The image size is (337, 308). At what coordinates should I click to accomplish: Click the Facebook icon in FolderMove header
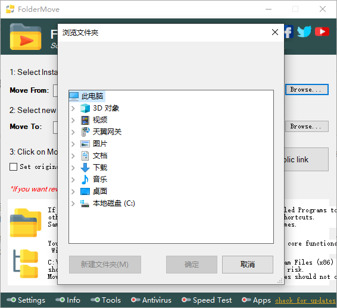coord(289,32)
